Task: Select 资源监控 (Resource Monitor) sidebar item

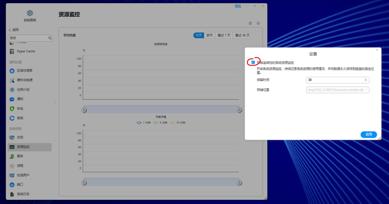Action: point(30,147)
